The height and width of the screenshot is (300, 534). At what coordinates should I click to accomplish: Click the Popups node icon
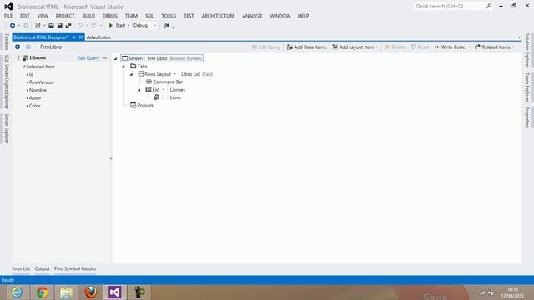133,106
